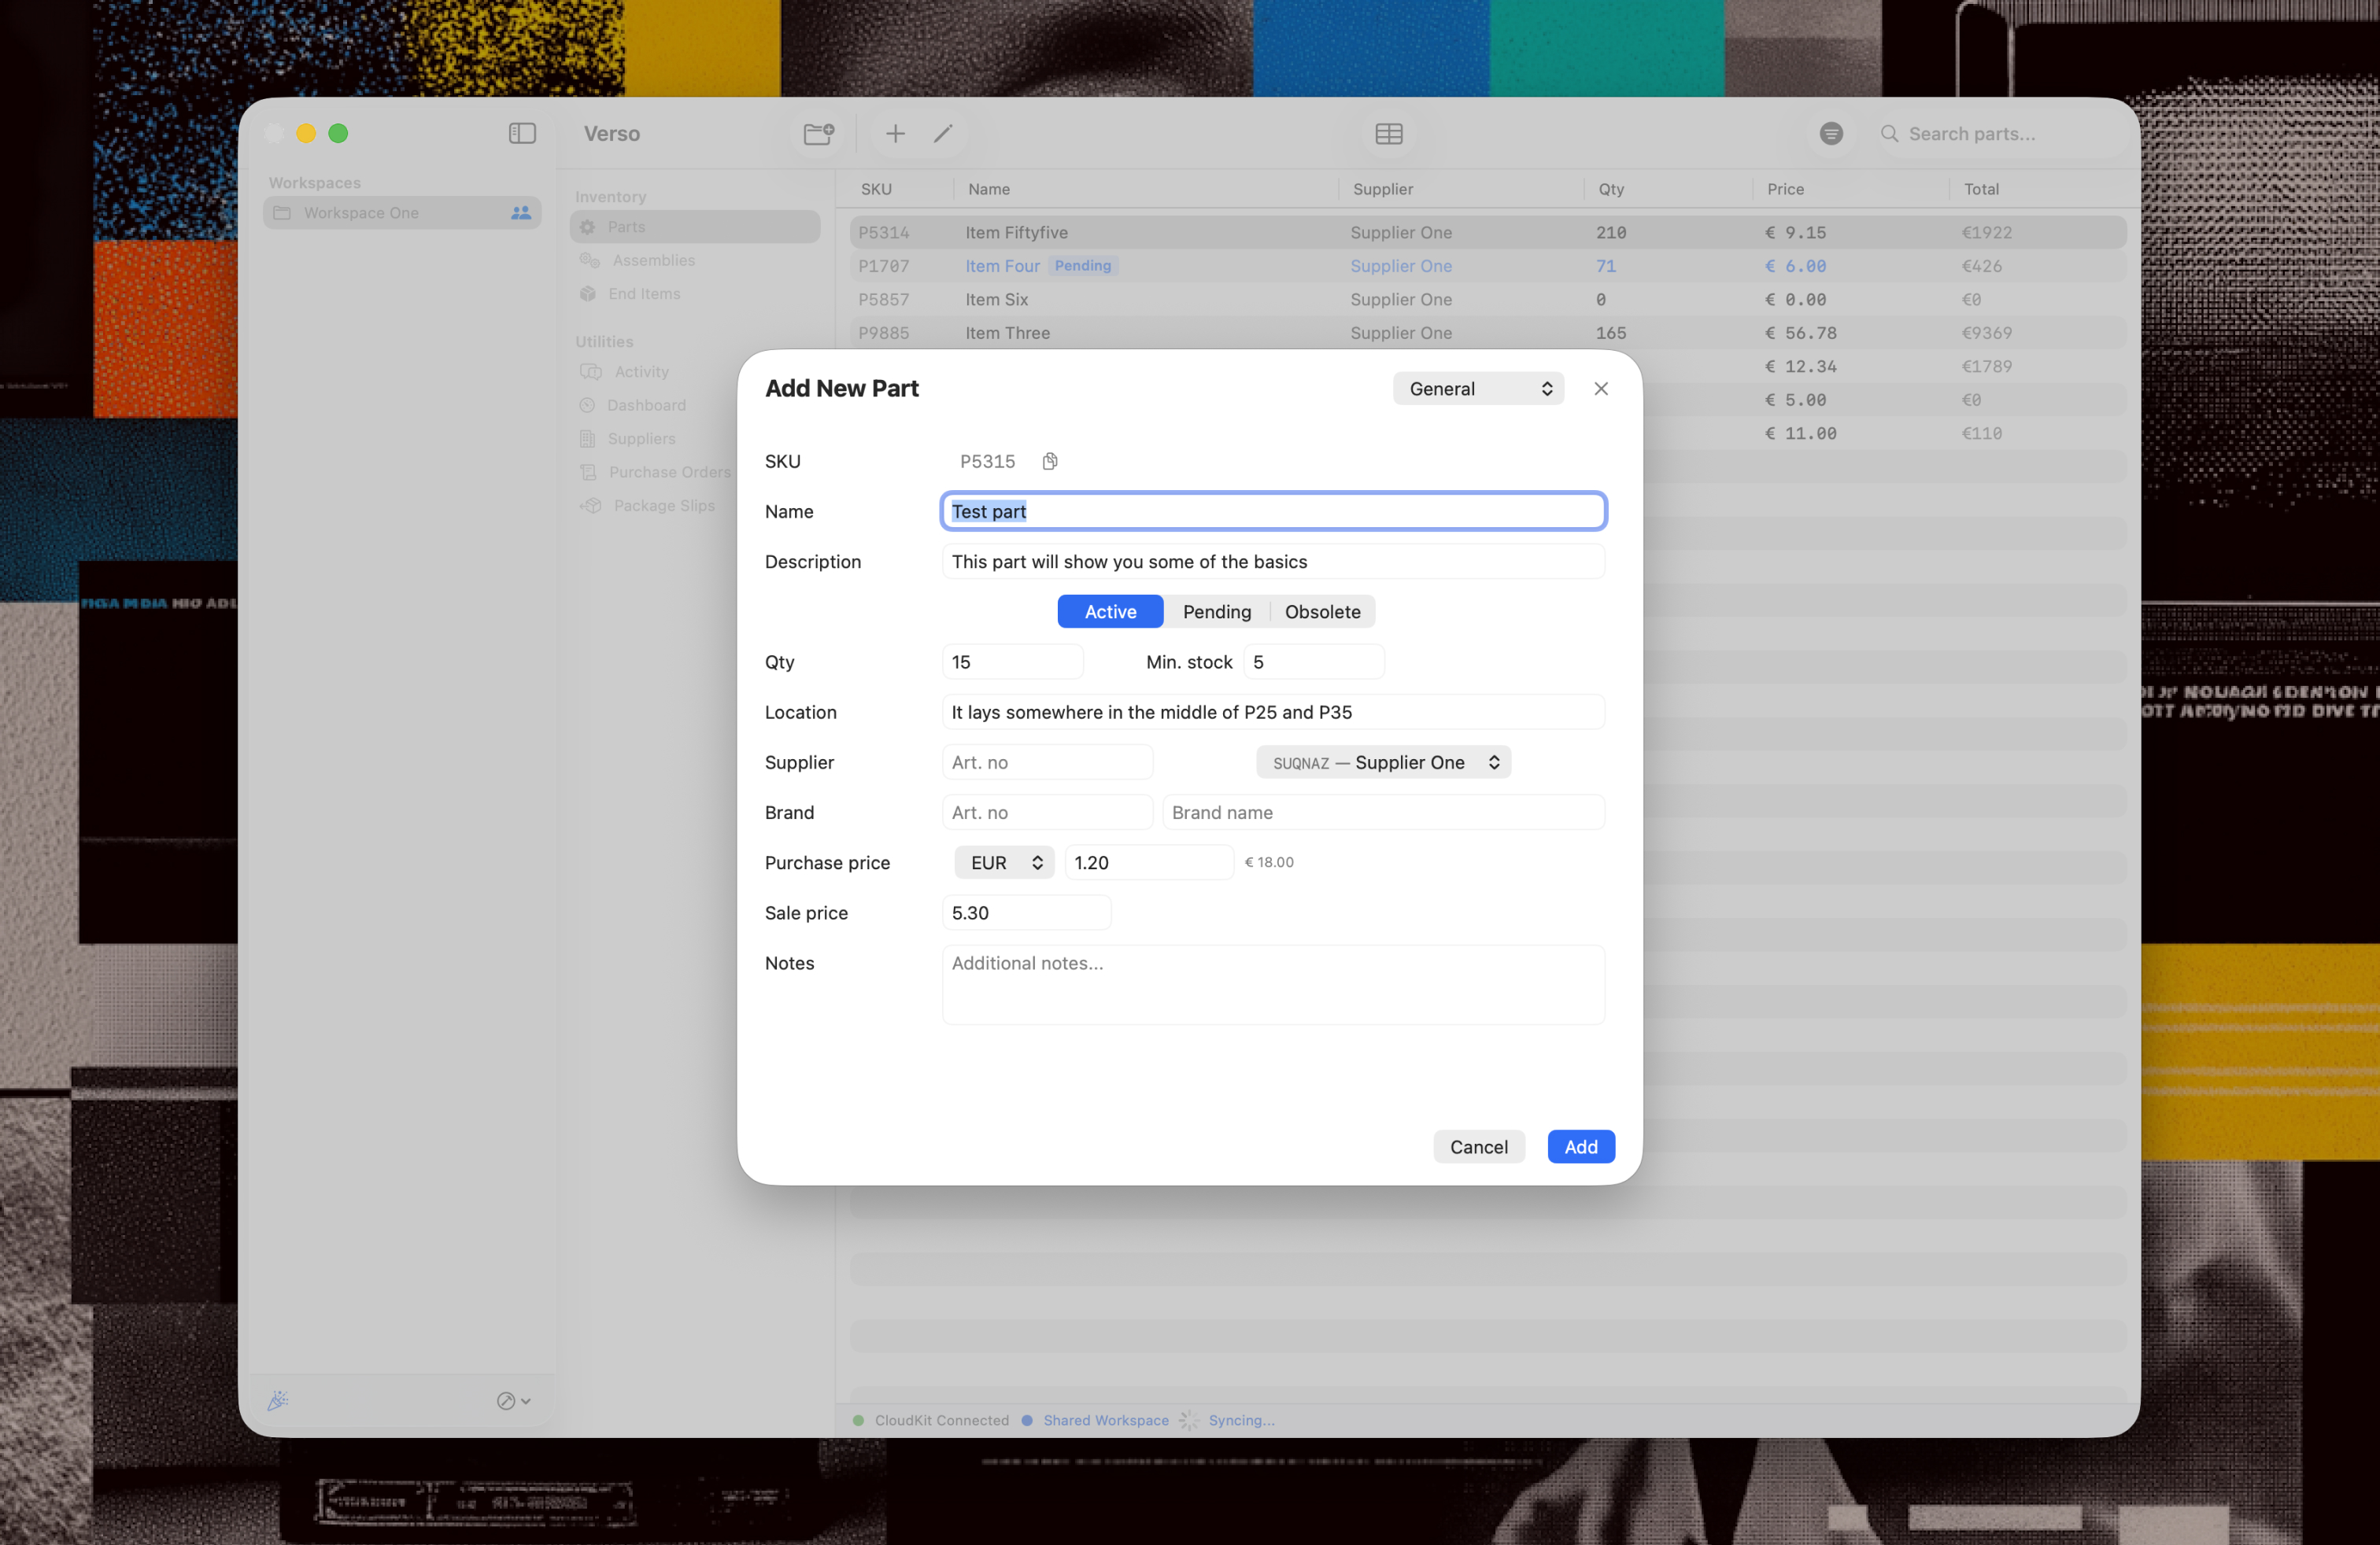This screenshot has height=1545, width=2380.
Task: Click the table view icon
Action: pos(1388,133)
